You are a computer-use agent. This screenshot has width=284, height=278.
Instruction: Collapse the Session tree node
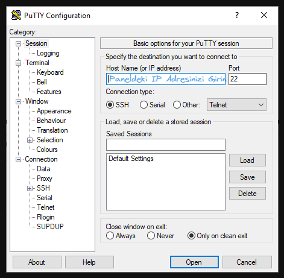coord(18,43)
